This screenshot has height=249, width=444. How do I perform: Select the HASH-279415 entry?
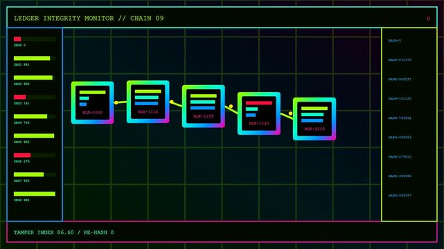(x=400, y=156)
